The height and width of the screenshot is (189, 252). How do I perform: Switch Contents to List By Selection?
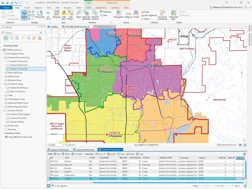pos(17,38)
